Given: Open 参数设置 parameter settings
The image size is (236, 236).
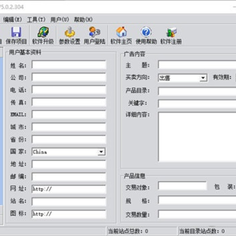Looking at the screenshot, I should pyautogui.click(x=69, y=35).
